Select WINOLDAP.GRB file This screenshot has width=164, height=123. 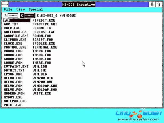(45, 86)
